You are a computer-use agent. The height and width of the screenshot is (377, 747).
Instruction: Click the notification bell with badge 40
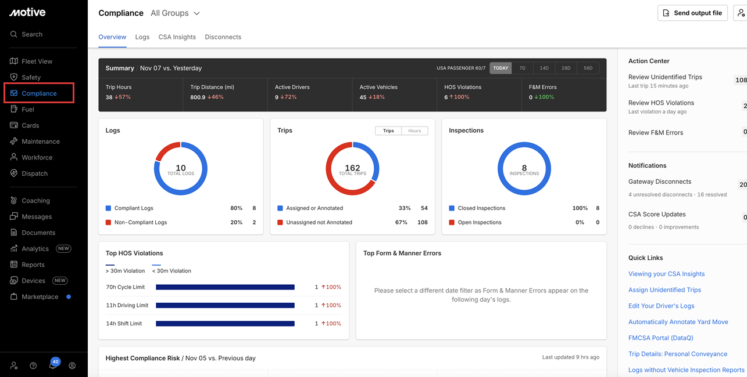tap(53, 365)
